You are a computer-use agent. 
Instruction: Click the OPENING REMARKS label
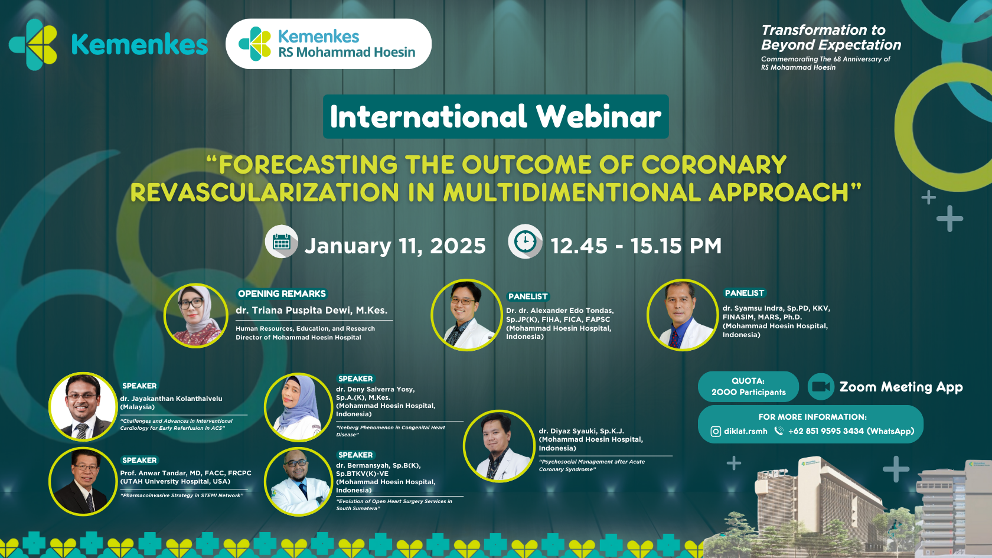pos(282,294)
